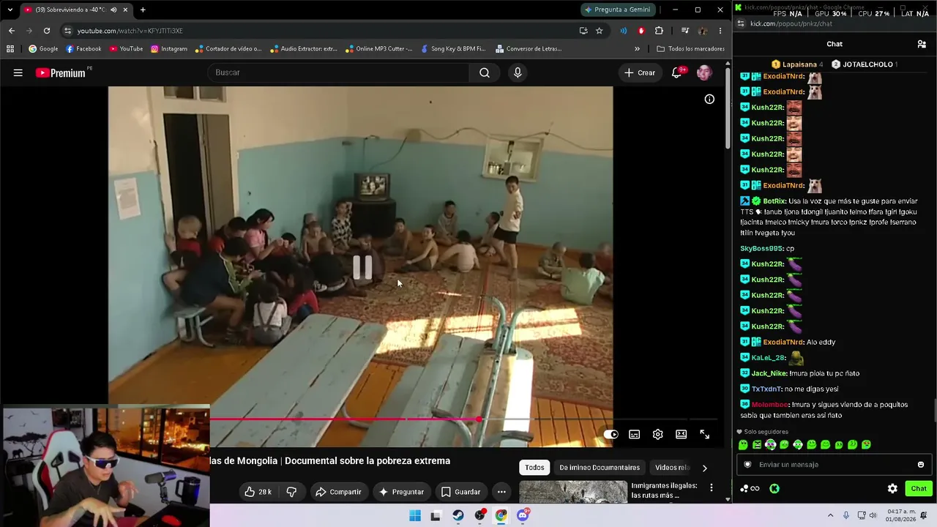The height and width of the screenshot is (527, 937).
Task: Open the Instagram bookmark
Action: click(x=169, y=49)
